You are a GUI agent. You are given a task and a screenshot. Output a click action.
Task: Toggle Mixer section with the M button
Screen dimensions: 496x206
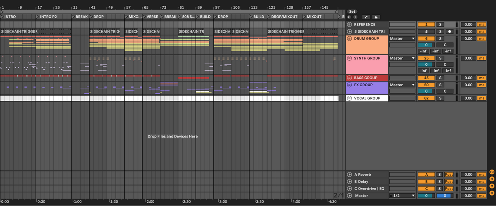pyautogui.click(x=492, y=186)
